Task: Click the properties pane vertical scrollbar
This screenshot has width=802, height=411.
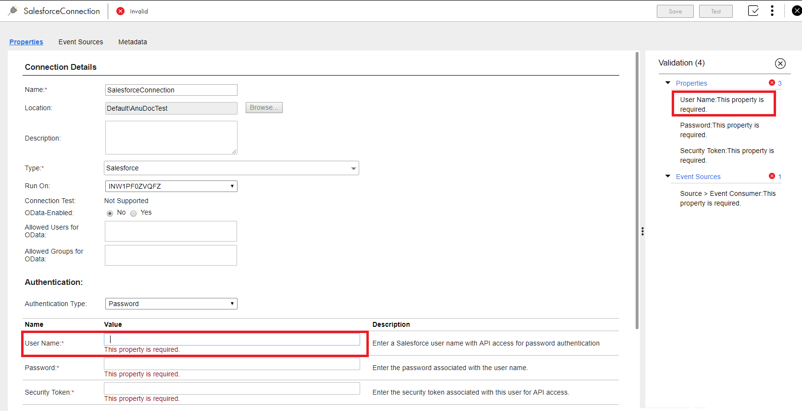Action: pyautogui.click(x=637, y=191)
